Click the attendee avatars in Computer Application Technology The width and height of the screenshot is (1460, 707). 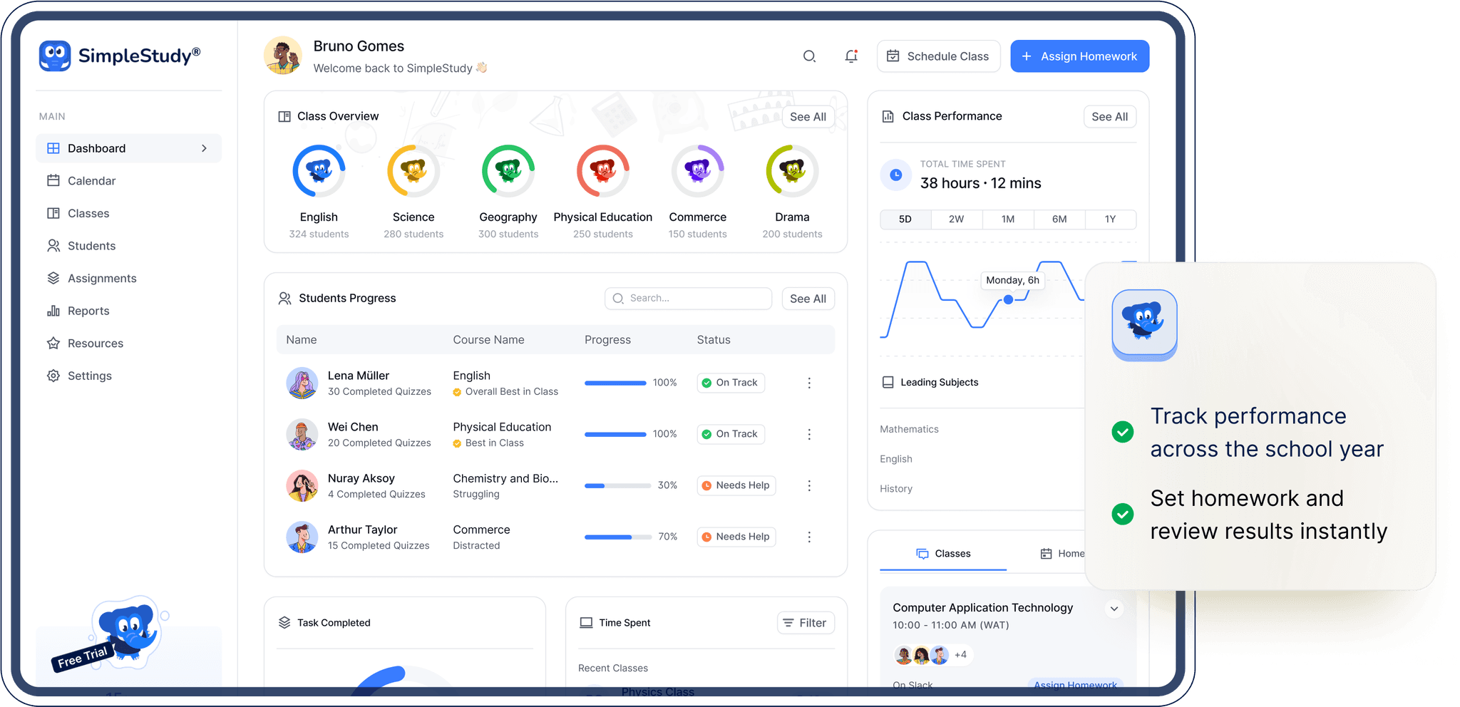click(922, 655)
